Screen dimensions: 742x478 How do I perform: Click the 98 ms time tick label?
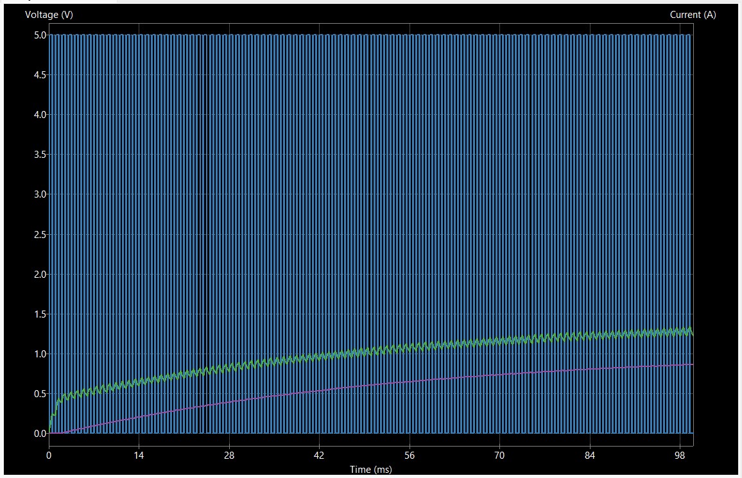click(x=680, y=456)
